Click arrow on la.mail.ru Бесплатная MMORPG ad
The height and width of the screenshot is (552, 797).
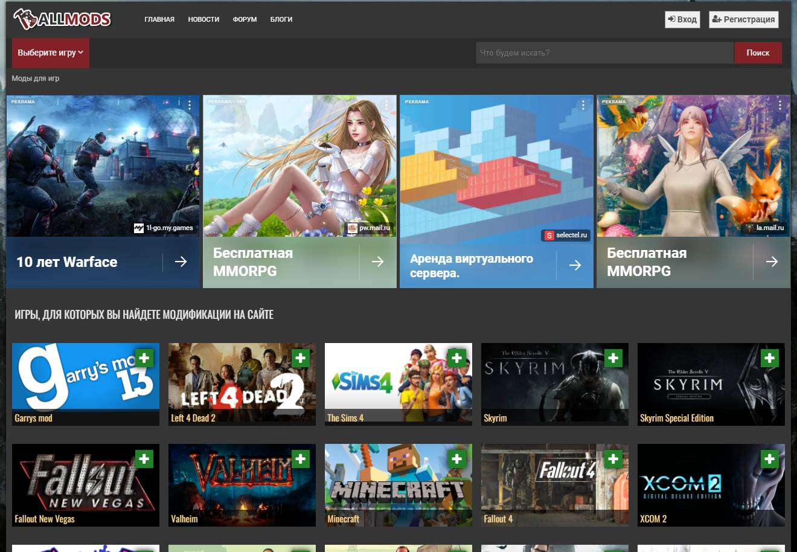(772, 262)
